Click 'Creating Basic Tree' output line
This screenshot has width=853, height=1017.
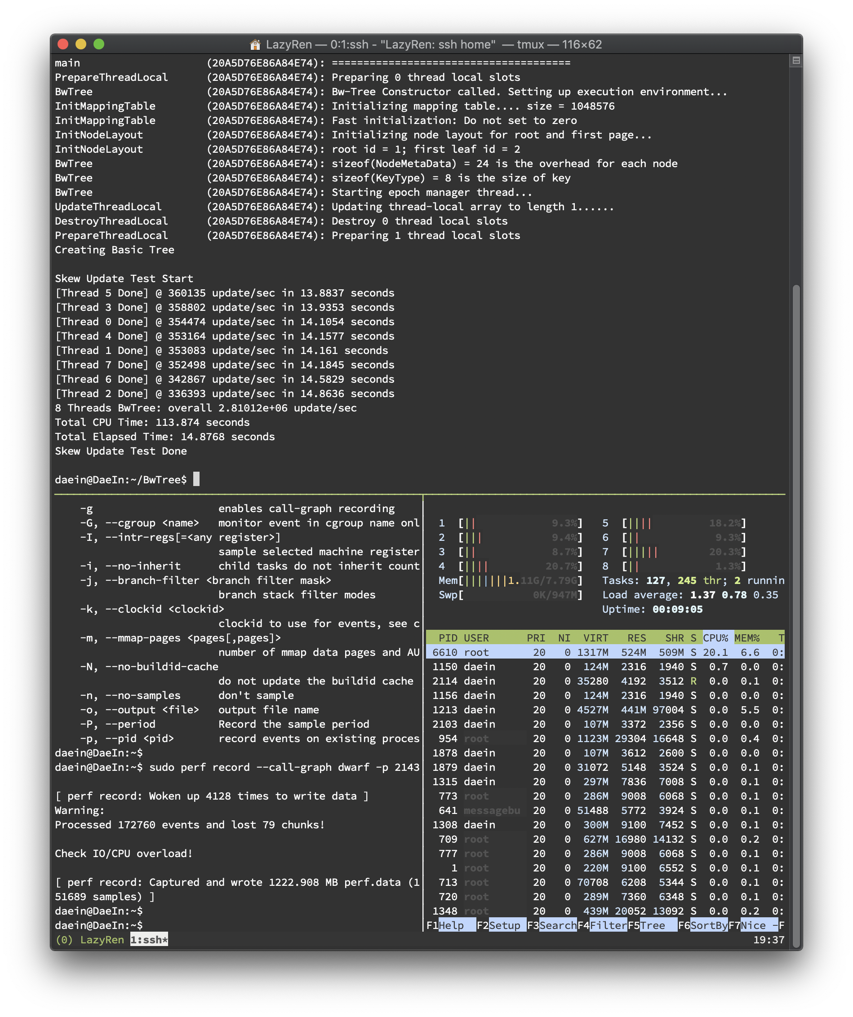[x=114, y=250]
